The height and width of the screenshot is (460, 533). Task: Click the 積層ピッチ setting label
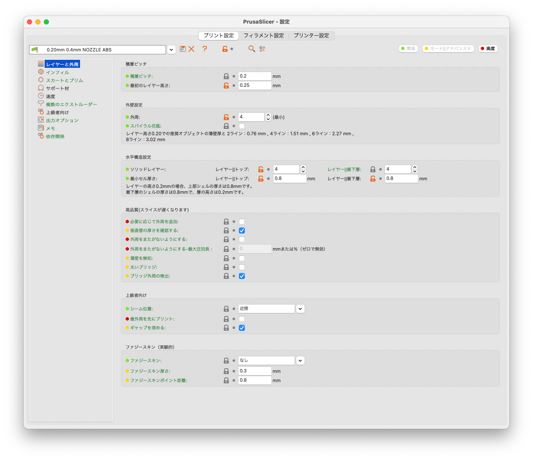142,76
